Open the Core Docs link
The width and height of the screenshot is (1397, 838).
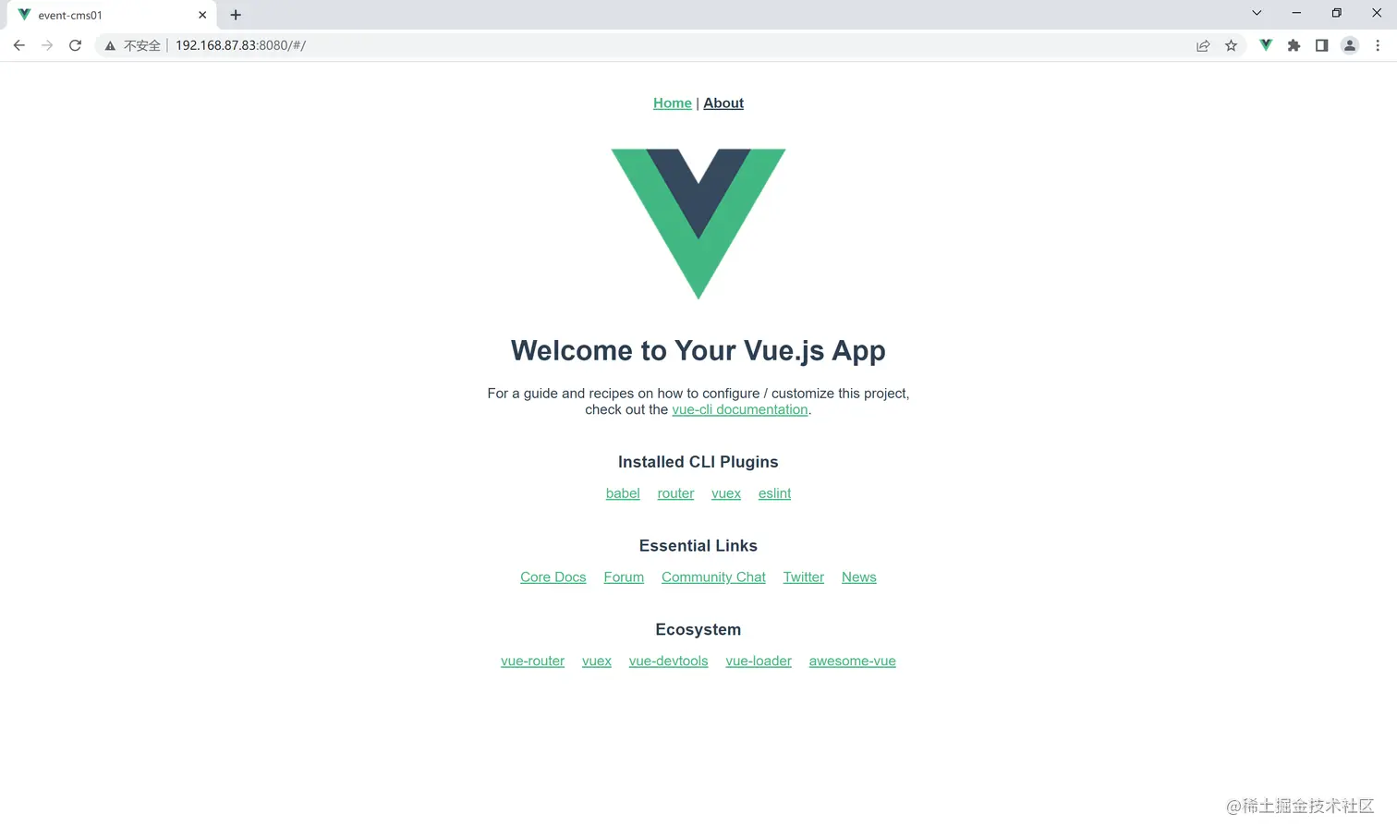553,577
